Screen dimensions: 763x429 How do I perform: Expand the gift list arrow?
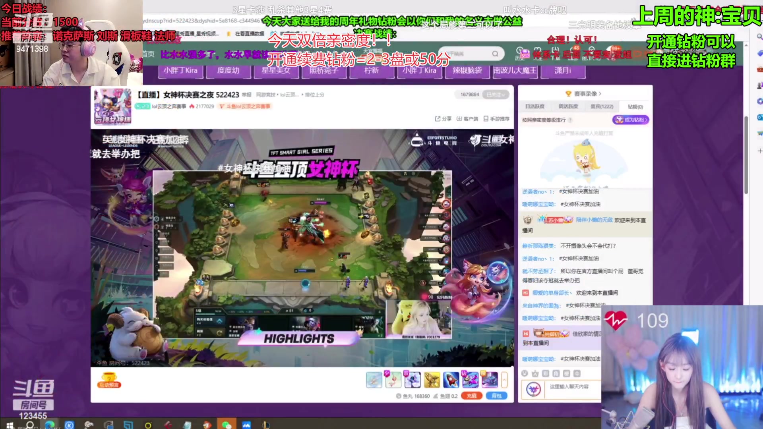point(504,380)
